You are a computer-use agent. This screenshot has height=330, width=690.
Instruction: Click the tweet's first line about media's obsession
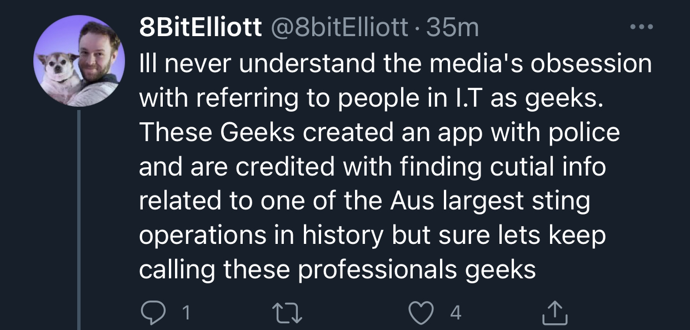[394, 64]
